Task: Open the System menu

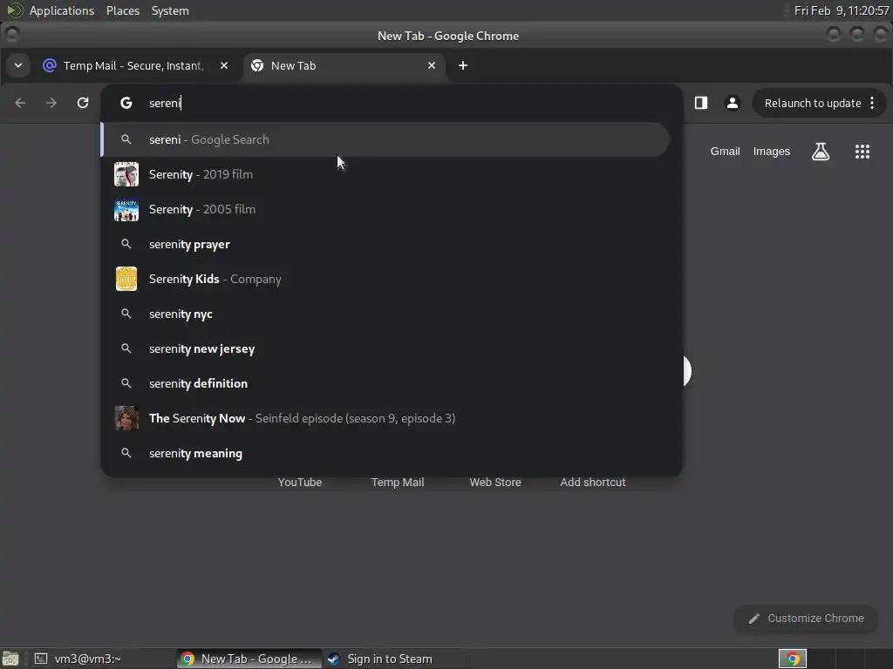Action: (170, 10)
